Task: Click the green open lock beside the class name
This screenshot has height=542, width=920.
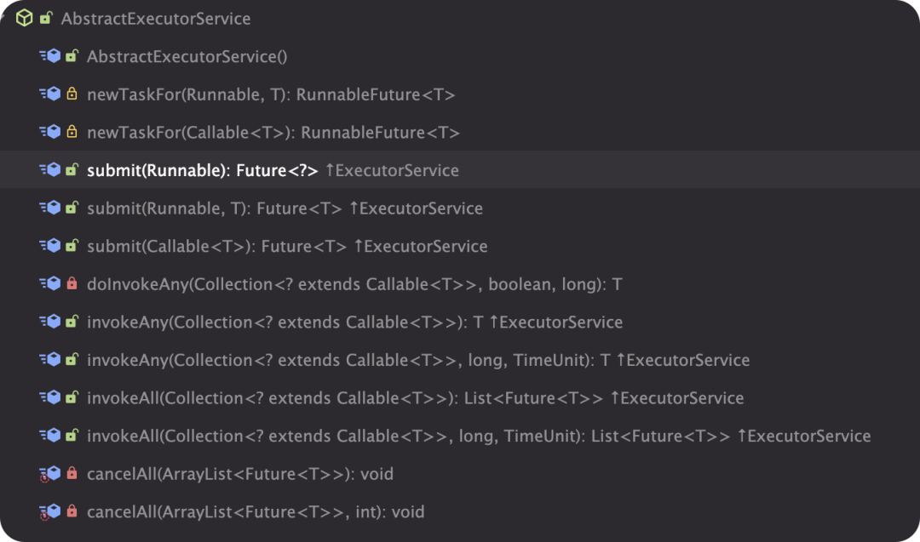Action: 44,18
